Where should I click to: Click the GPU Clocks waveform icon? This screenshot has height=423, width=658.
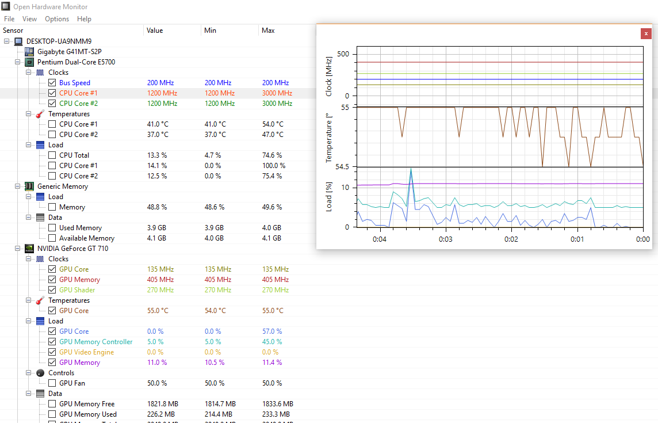[40, 259]
